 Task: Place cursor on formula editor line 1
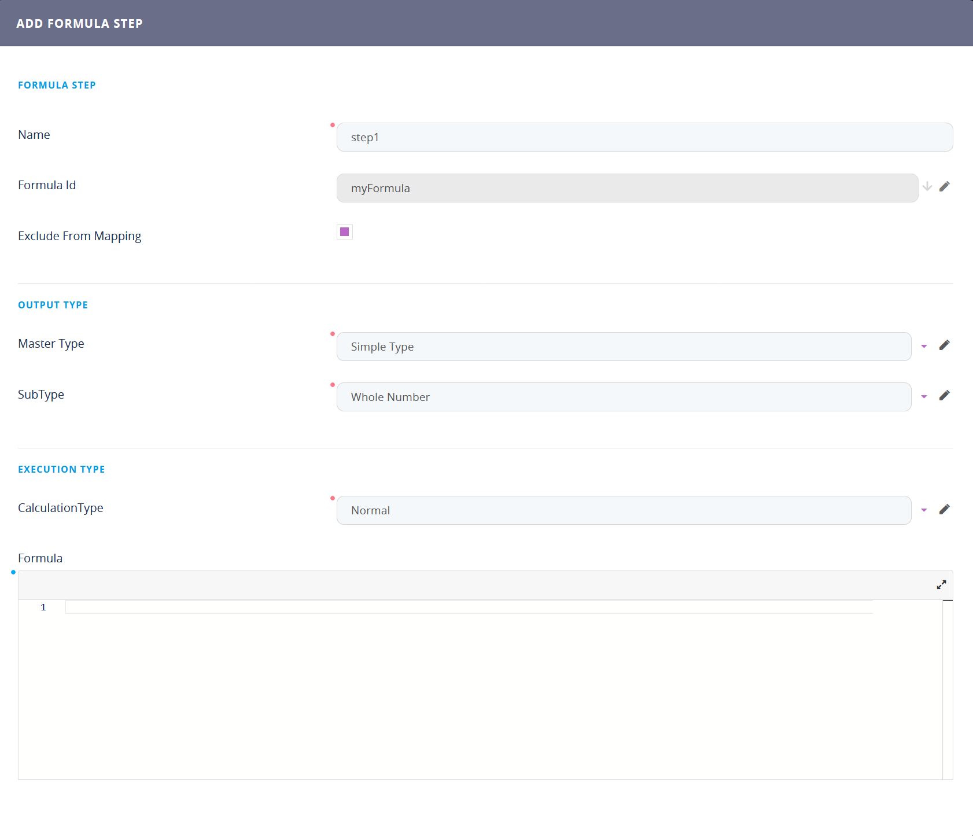pos(469,607)
